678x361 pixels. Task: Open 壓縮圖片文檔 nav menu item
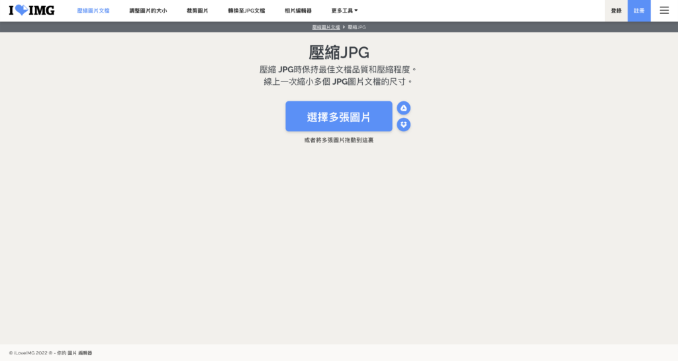pyautogui.click(x=93, y=11)
